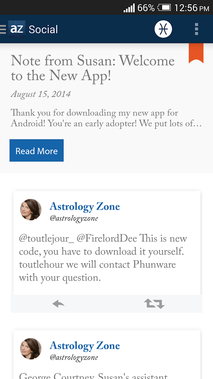213x379 pixels.
Task: Tap the first @astrologyzone handle
Action: (x=74, y=219)
